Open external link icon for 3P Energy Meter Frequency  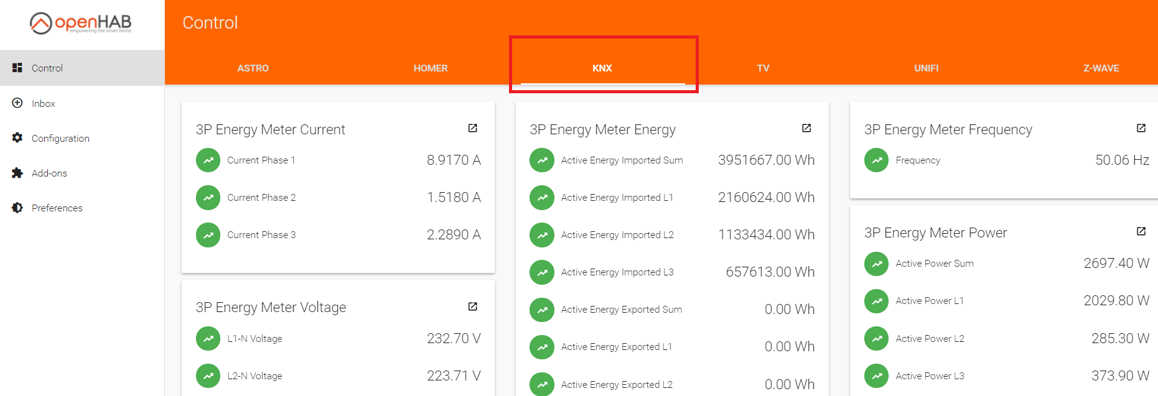[1141, 128]
